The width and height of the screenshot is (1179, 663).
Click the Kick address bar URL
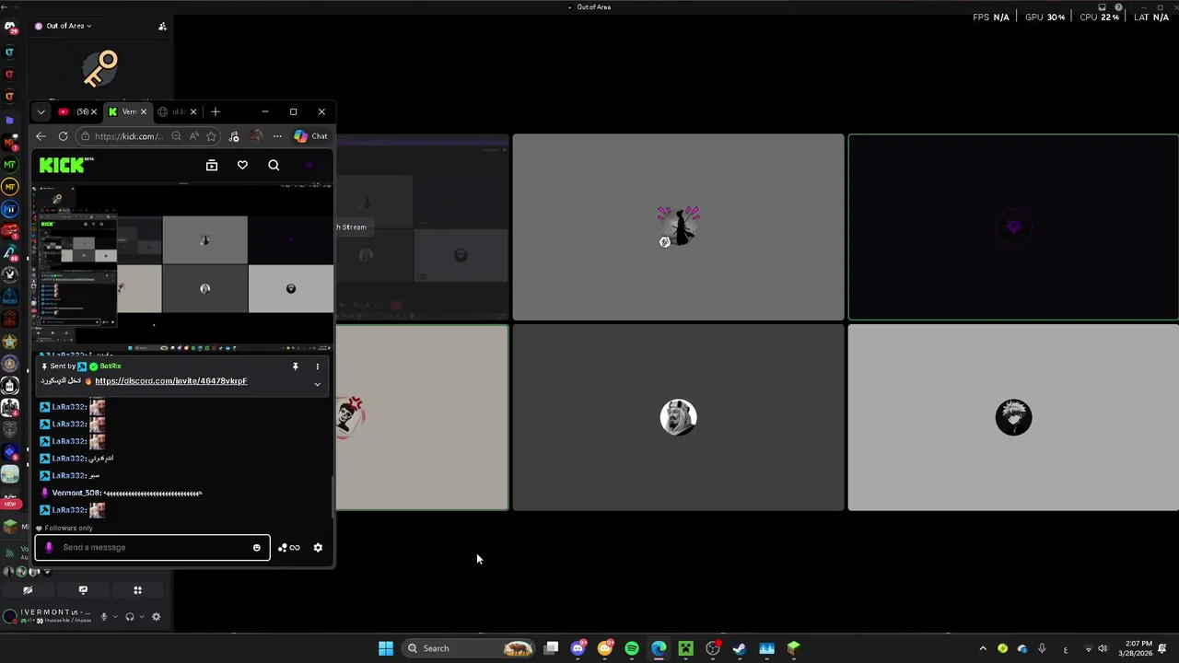pos(129,136)
